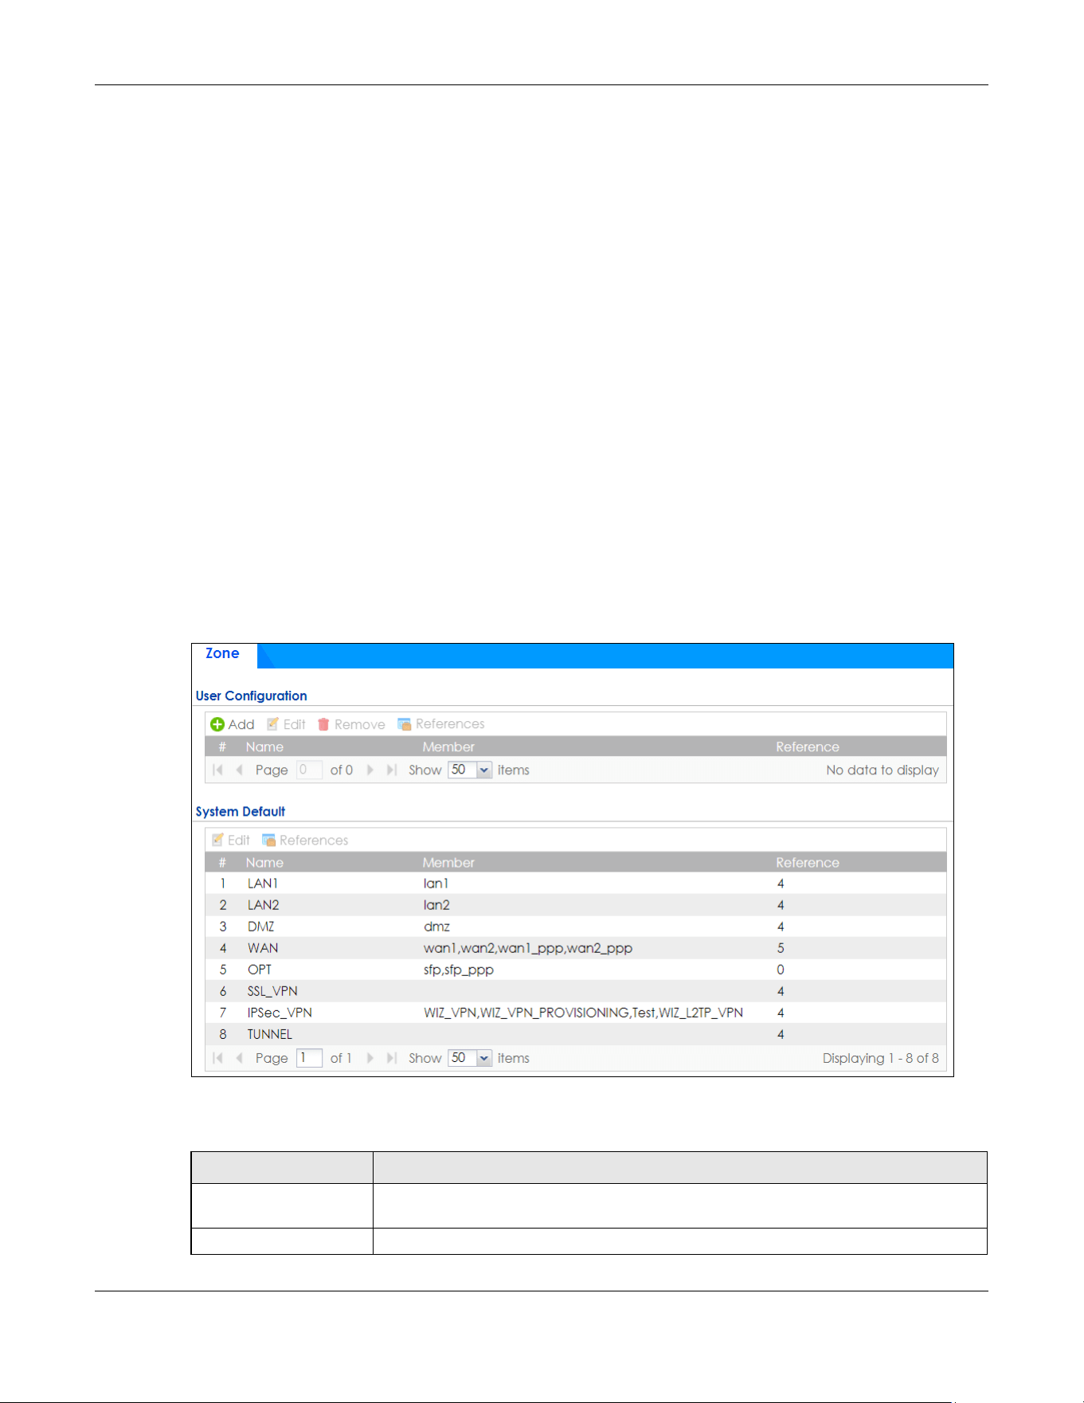Screen dimensions: 1084x1403
Task: Click the last-page icon in User Configuration pager
Action: [x=391, y=770]
